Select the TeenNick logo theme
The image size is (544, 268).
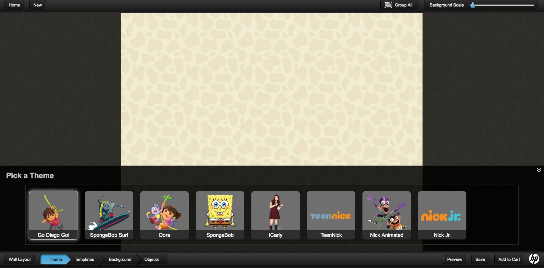(x=331, y=215)
